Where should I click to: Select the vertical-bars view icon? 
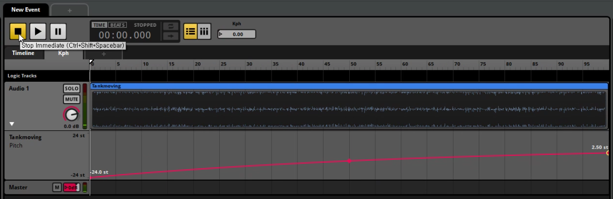tap(204, 31)
